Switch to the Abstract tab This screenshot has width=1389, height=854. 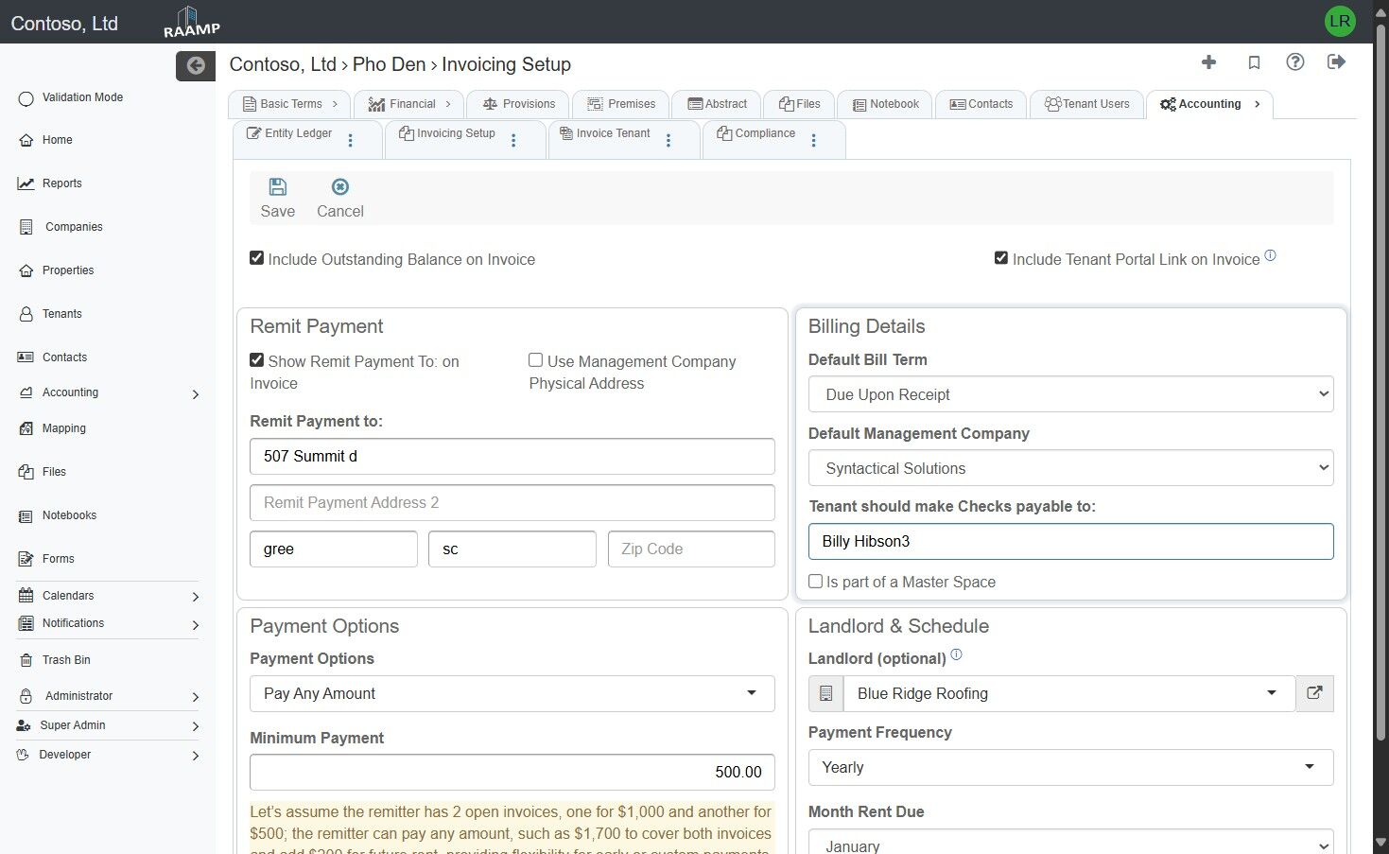(x=717, y=104)
